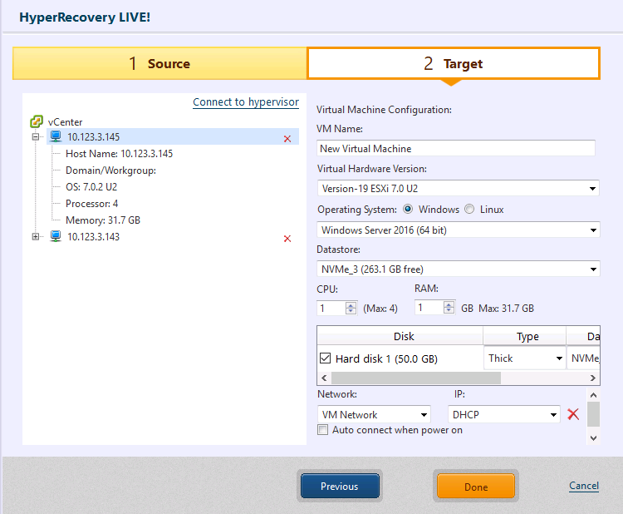Click the host icon for 10.123.3.145

(x=56, y=137)
